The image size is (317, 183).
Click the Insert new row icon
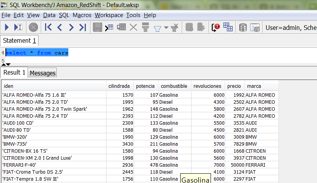pos(109,27)
